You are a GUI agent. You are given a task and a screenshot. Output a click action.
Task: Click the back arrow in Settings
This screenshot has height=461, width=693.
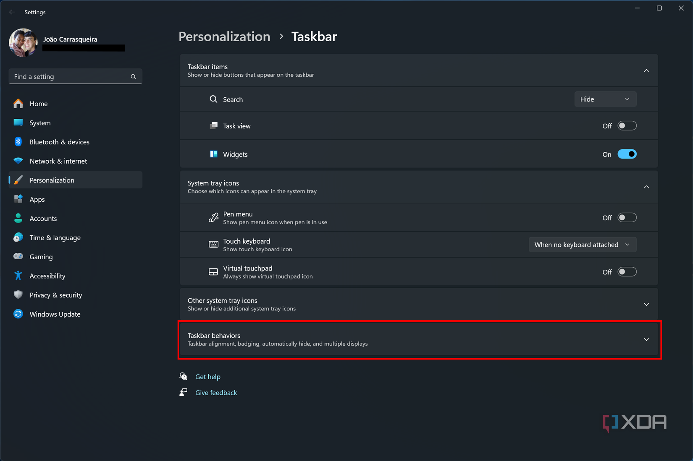pos(12,12)
